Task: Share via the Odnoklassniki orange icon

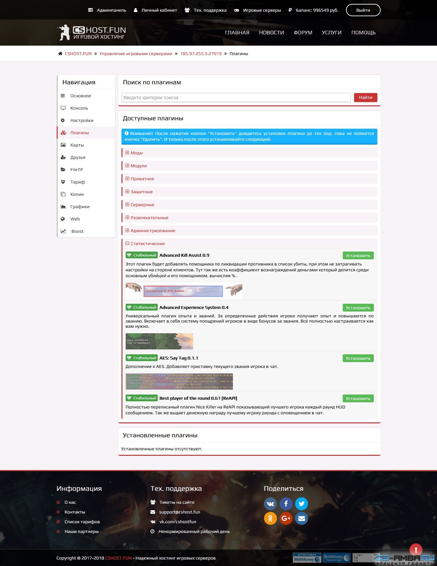Action: [270, 518]
